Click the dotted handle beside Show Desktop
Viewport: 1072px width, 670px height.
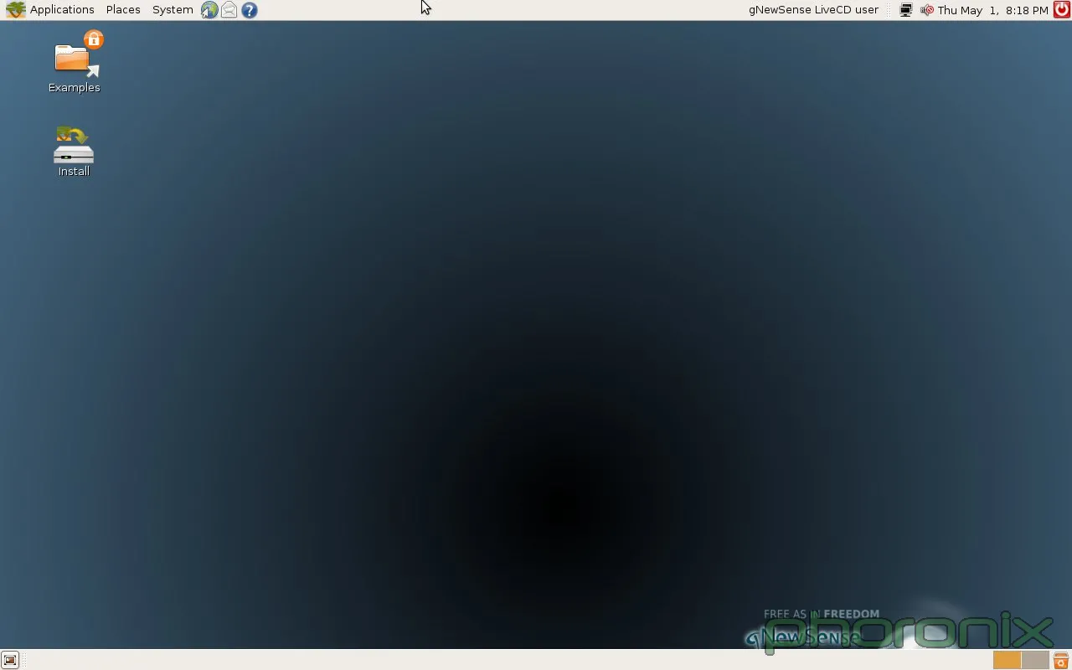pos(24,660)
